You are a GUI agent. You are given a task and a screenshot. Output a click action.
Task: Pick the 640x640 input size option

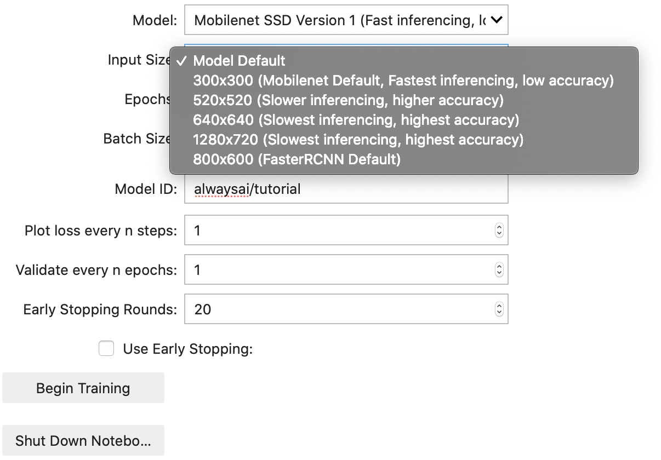(404, 120)
